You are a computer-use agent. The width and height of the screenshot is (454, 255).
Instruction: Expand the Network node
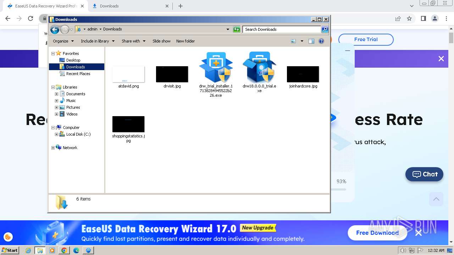[53, 148]
